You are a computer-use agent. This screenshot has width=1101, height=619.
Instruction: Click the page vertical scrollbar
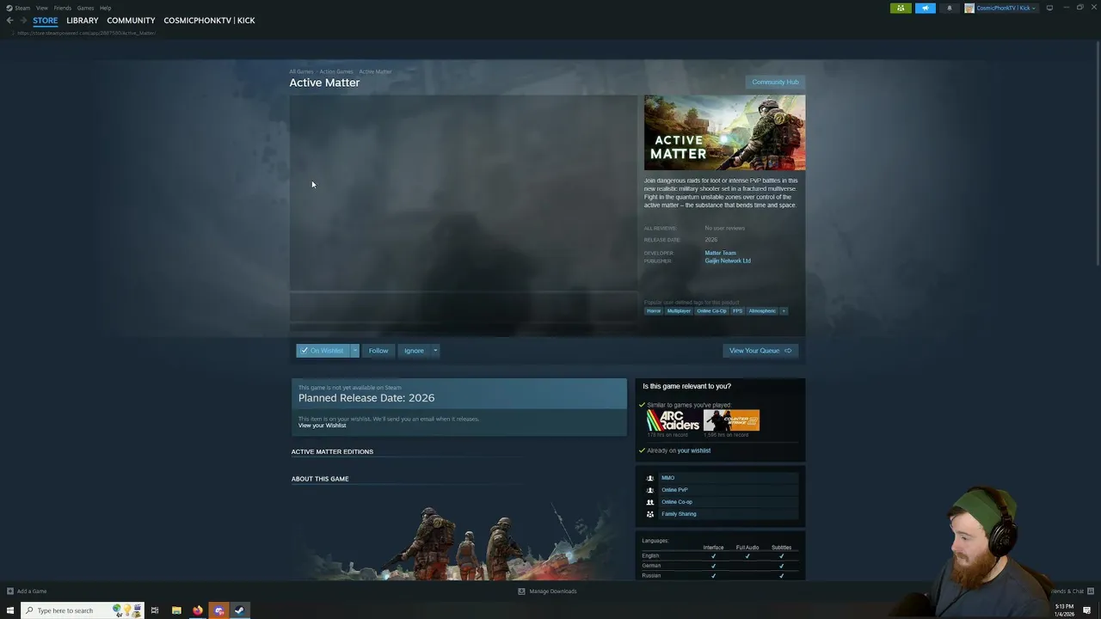click(1098, 155)
